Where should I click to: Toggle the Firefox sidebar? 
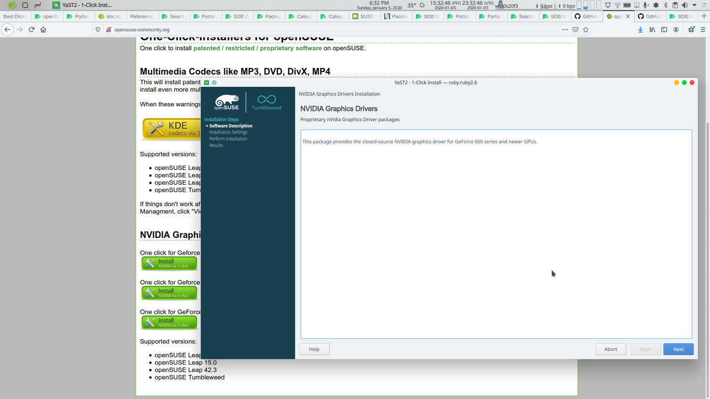(664, 30)
